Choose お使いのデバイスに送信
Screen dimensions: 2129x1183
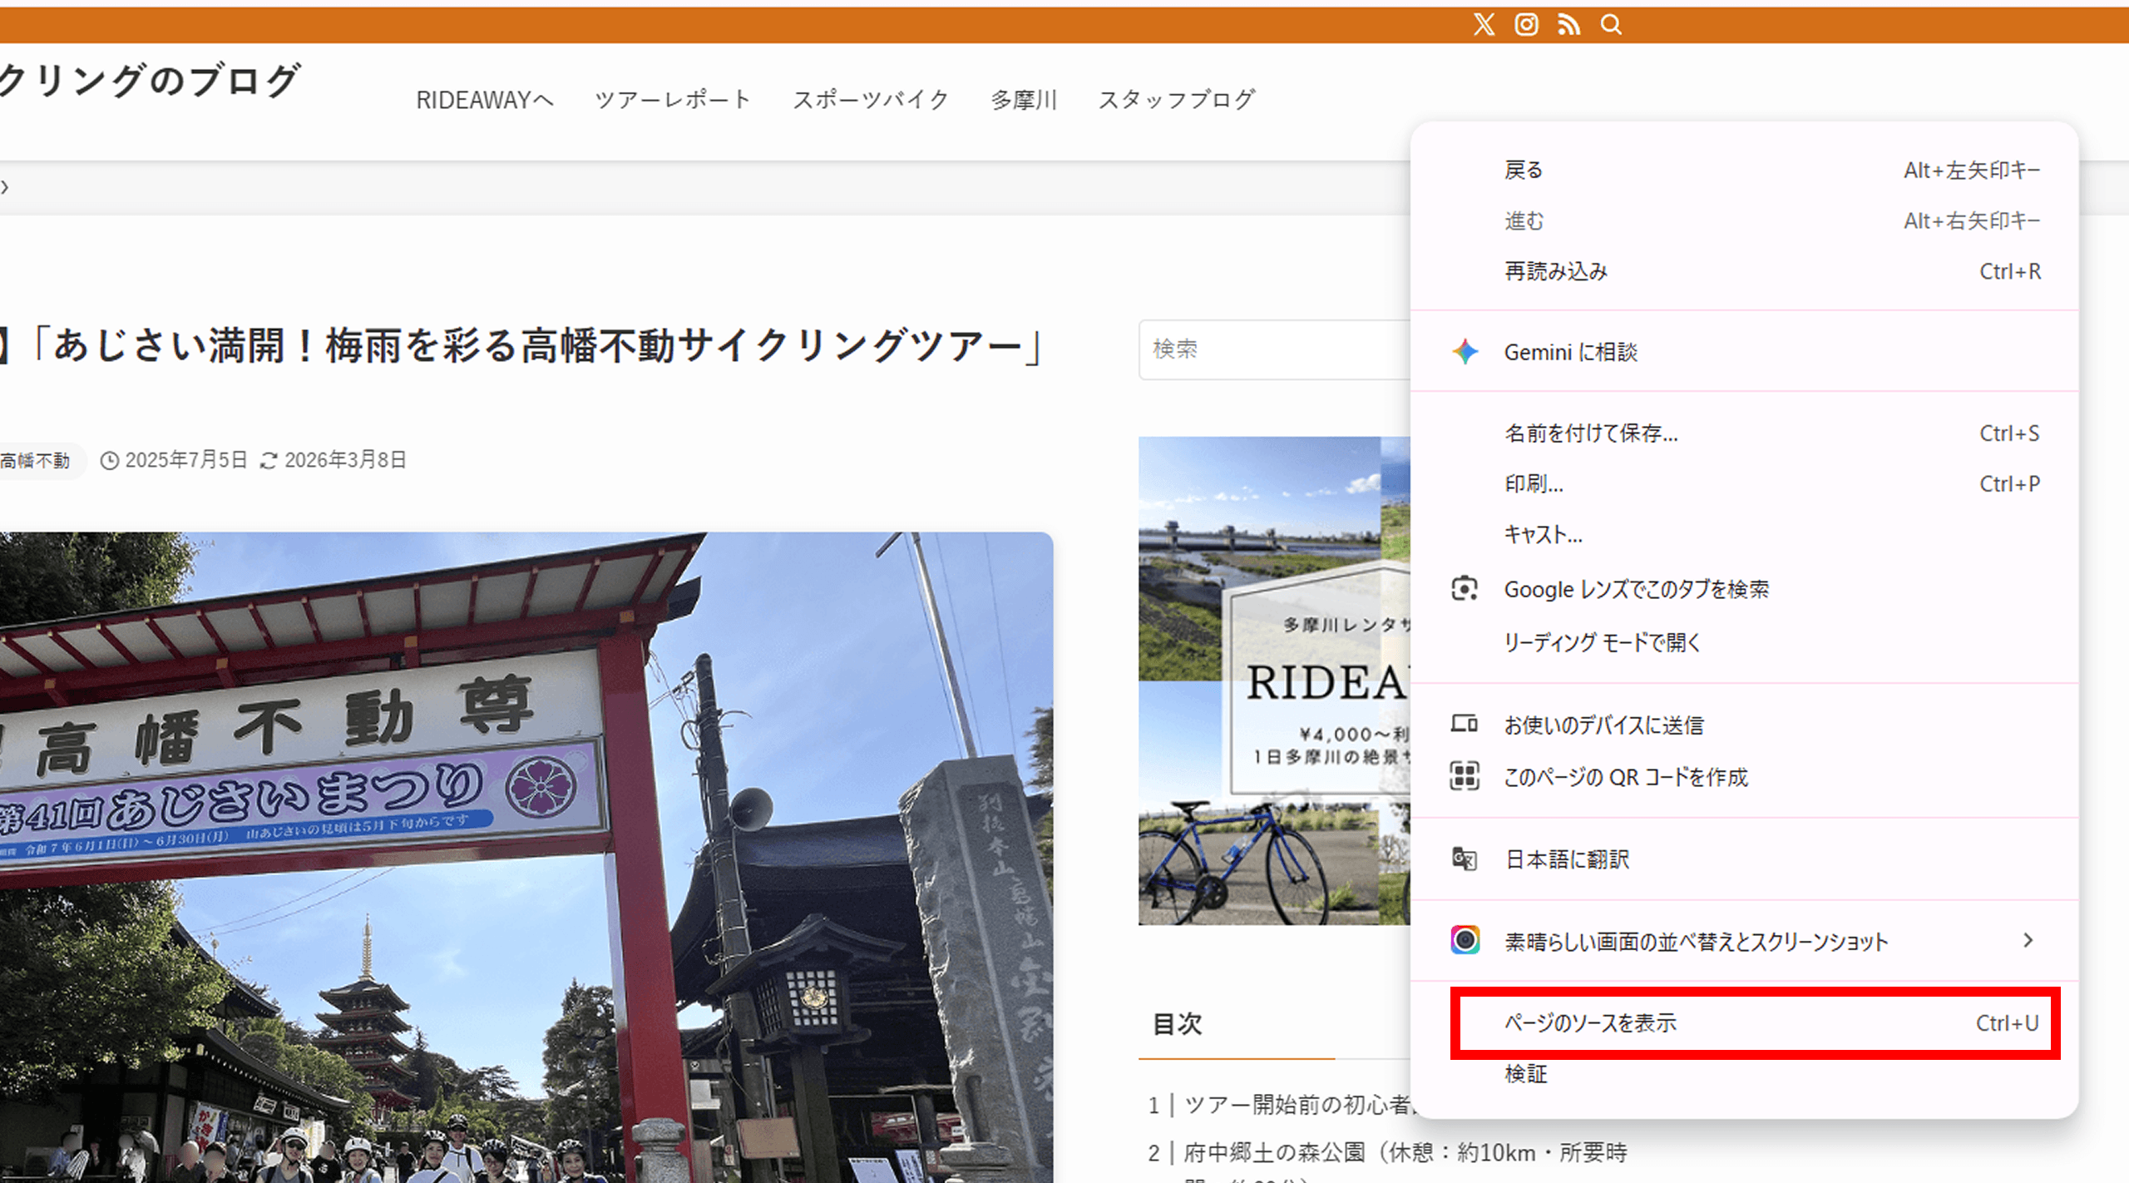1745,725
